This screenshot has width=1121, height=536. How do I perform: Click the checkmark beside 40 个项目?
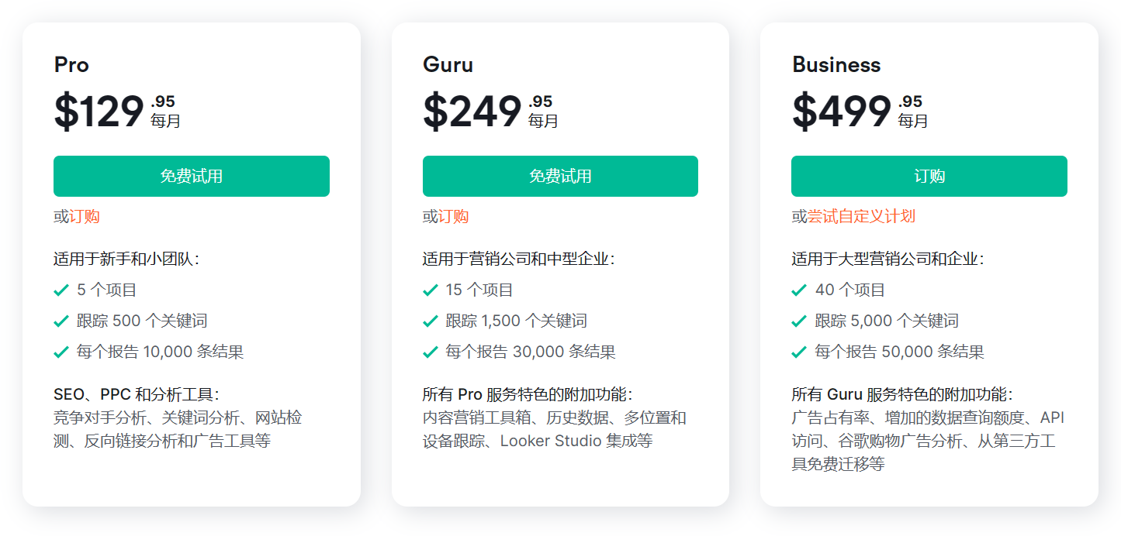pyautogui.click(x=799, y=290)
